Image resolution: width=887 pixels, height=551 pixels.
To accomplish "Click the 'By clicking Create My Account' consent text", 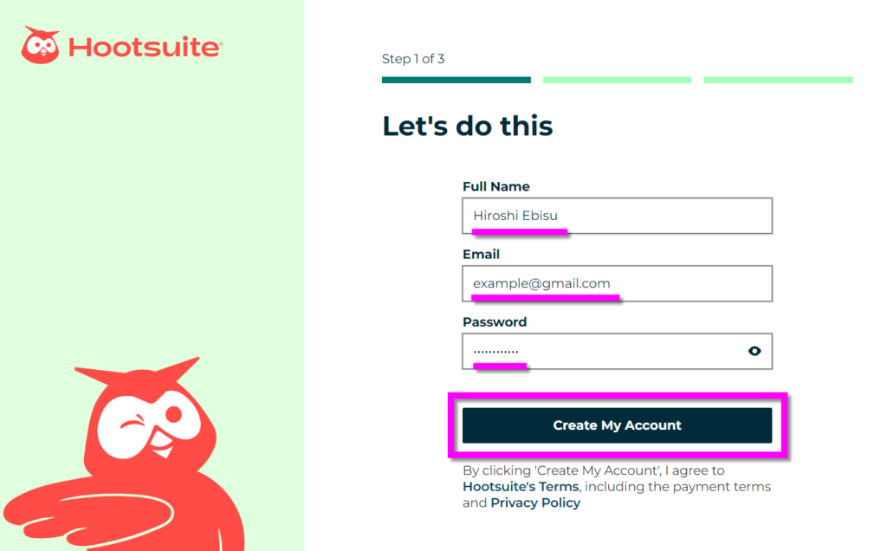I will pyautogui.click(x=617, y=487).
